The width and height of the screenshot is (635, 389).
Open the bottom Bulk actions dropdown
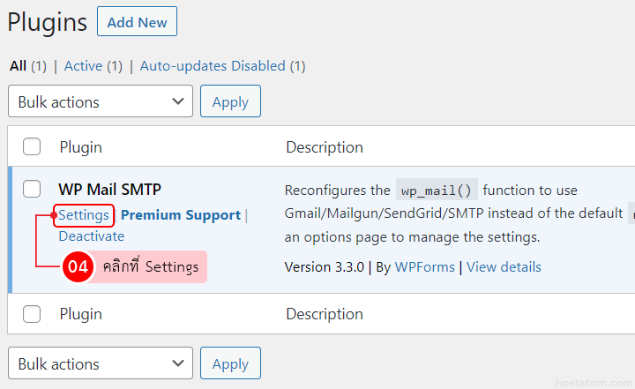coord(101,363)
